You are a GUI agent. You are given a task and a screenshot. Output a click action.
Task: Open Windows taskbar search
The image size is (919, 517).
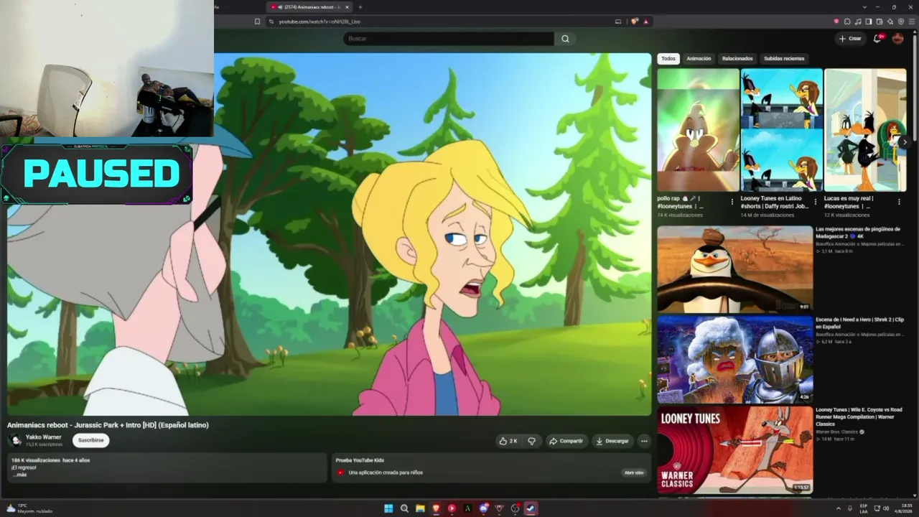pyautogui.click(x=404, y=508)
